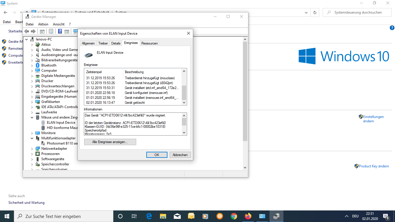
Task: Click Sicherheit und Wartung link
Action: pyautogui.click(x=26, y=203)
